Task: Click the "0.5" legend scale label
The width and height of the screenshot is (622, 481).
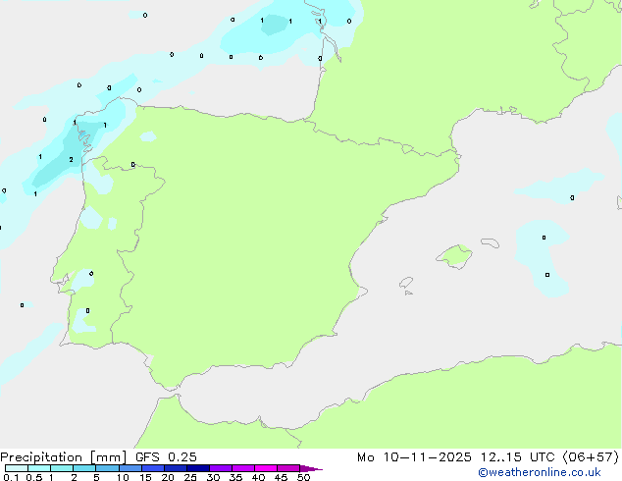Action: click(x=33, y=477)
